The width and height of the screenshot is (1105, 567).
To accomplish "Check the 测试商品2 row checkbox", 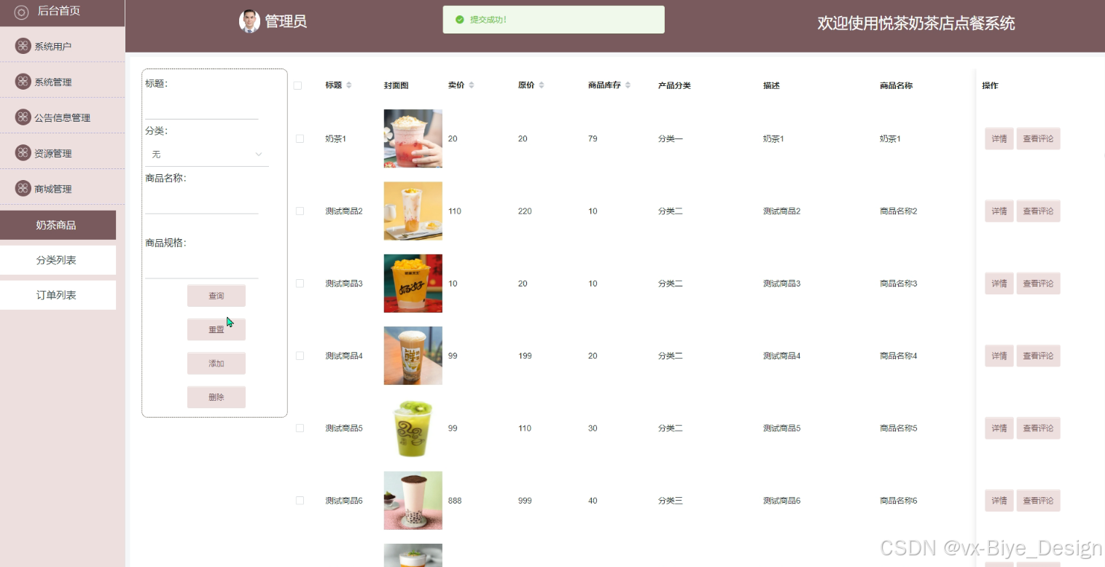I will 300,211.
